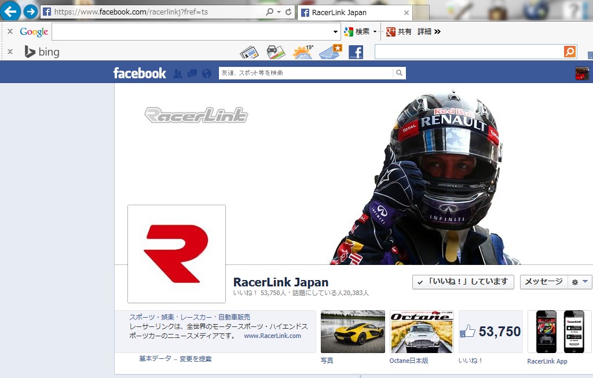Refresh the page with the reload icon
The height and width of the screenshot is (378, 593).
point(288,12)
